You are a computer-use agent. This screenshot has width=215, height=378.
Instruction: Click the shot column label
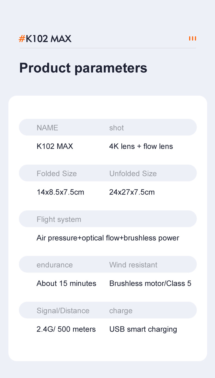tap(116, 128)
